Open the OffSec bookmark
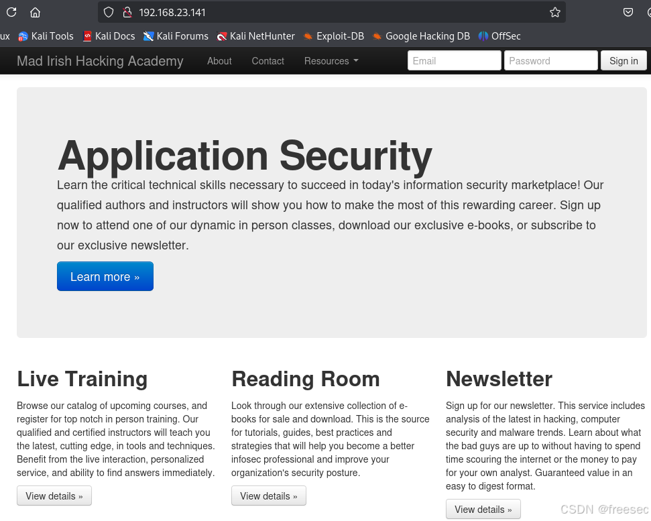This screenshot has height=521, width=651. click(x=499, y=36)
